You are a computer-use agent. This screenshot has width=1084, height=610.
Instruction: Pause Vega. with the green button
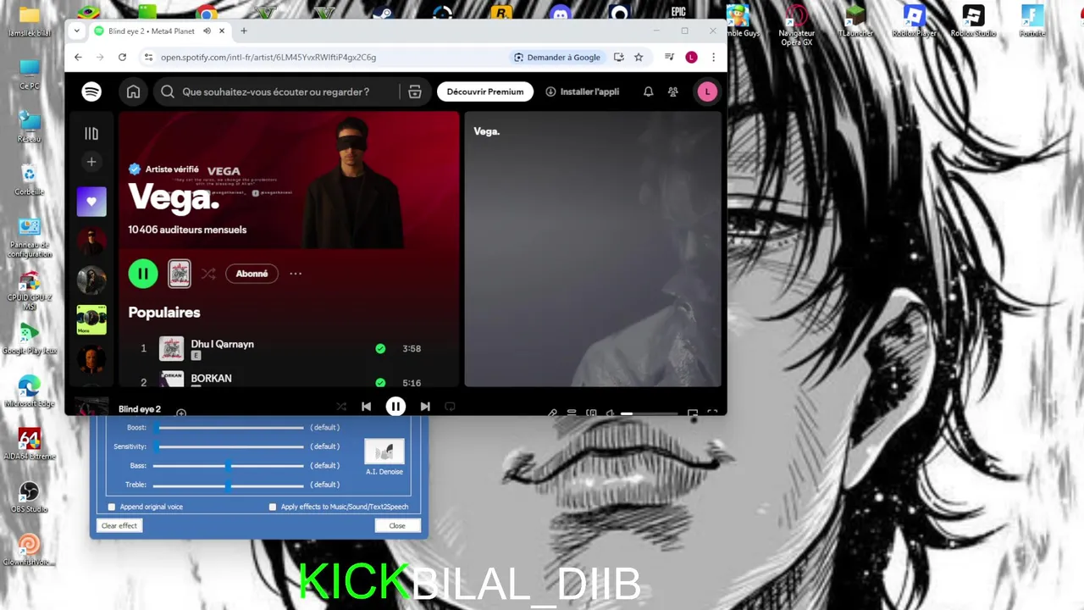coord(143,274)
